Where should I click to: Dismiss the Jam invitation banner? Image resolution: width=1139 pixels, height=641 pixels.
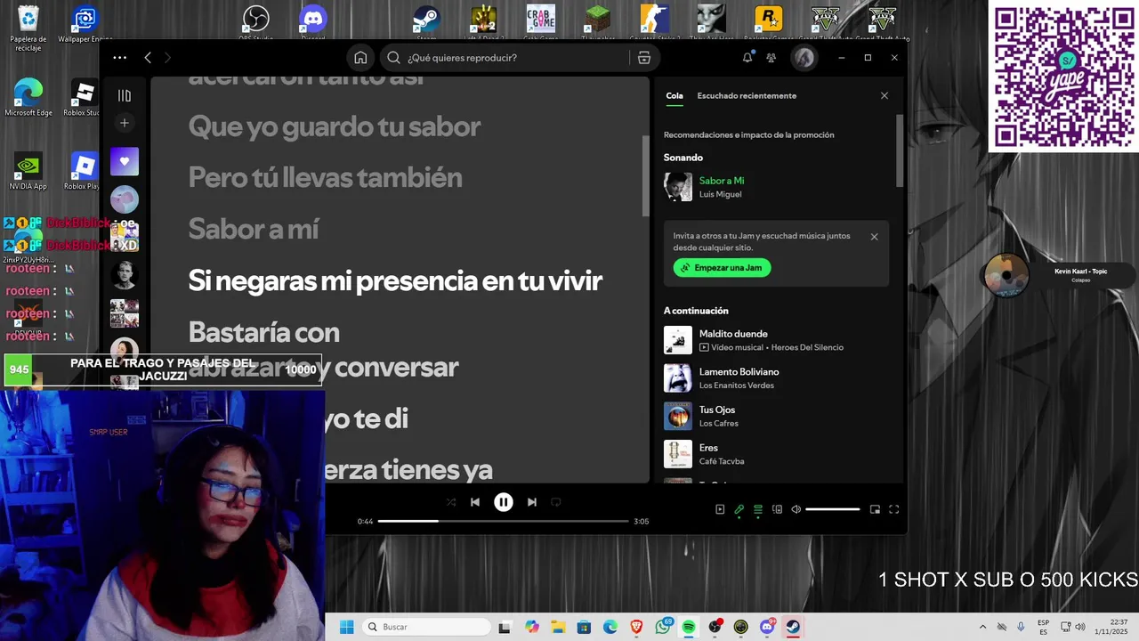tap(874, 237)
